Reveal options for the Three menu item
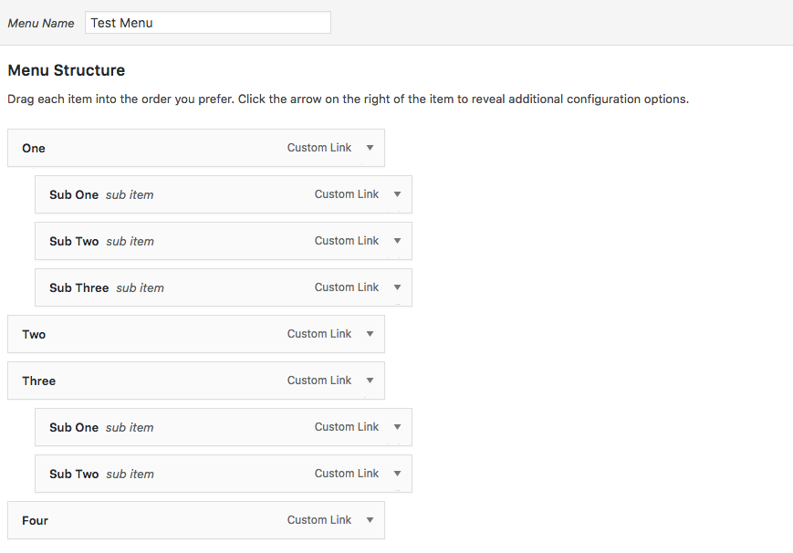Screen dimensions: 793x553 [x=370, y=381]
